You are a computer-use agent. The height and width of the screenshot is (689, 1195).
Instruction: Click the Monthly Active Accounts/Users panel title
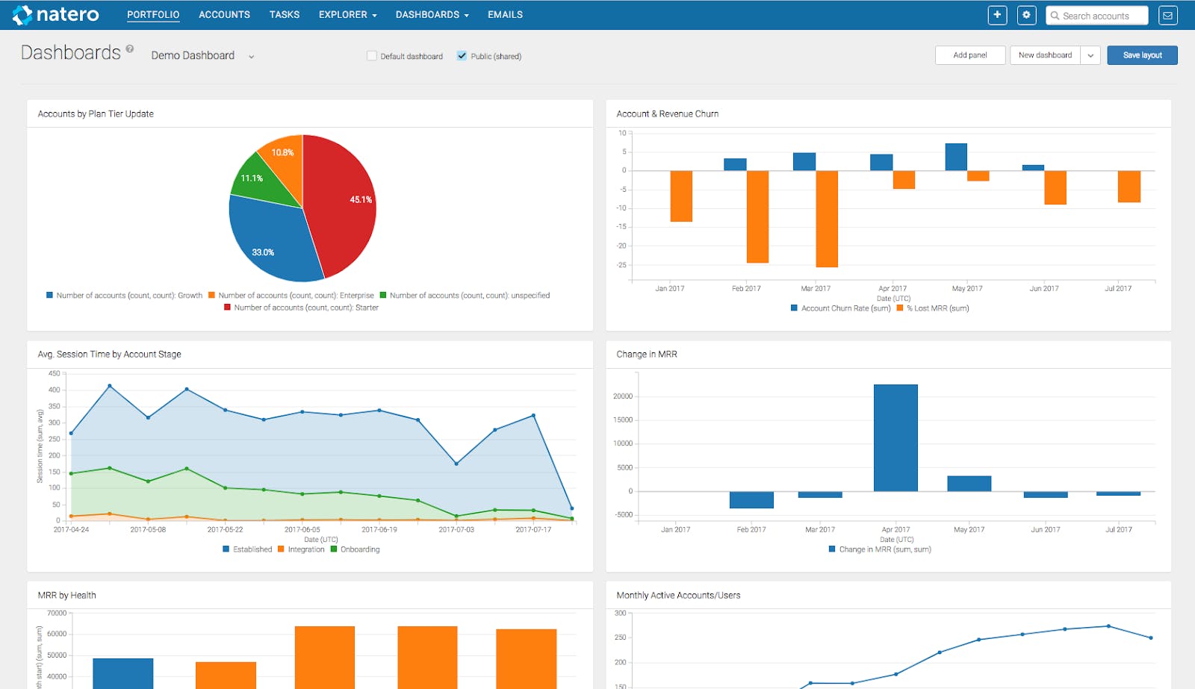tap(678, 596)
